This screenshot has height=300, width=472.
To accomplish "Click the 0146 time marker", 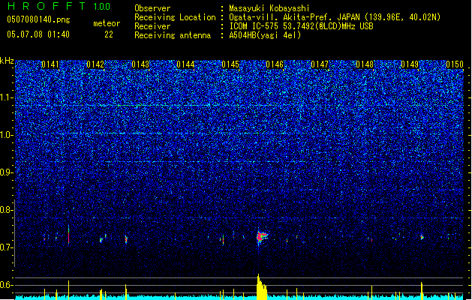I will (275, 64).
